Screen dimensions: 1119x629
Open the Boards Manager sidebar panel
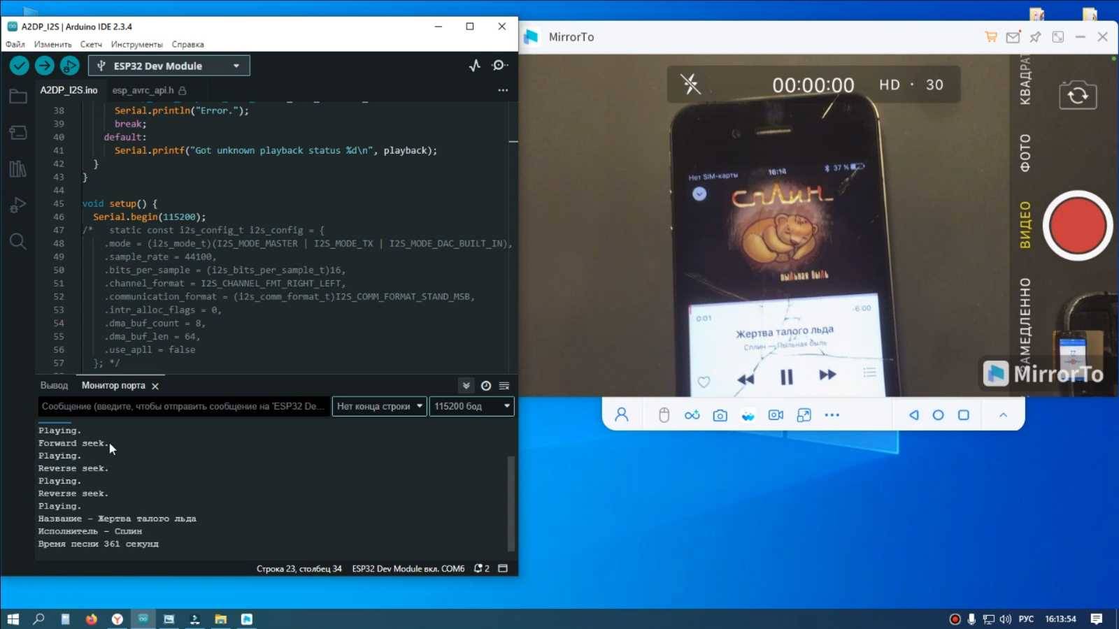point(17,132)
